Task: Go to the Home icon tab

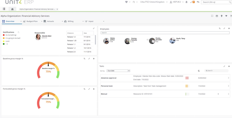Action: [x=12, y=9]
